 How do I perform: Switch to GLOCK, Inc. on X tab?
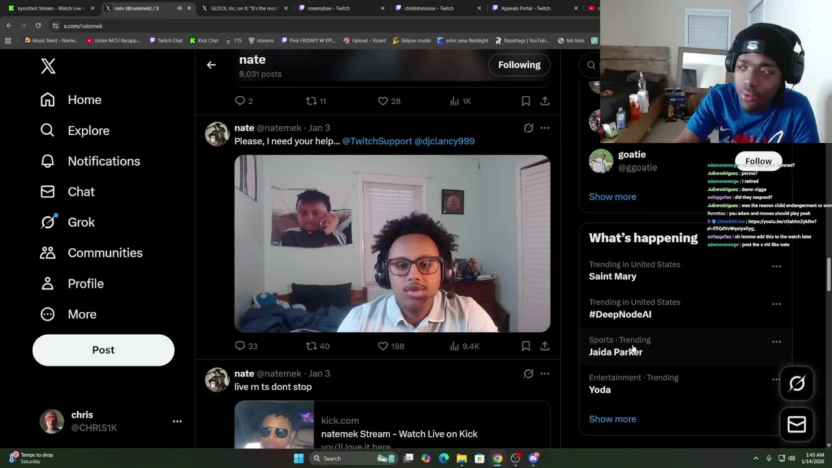pyautogui.click(x=244, y=8)
